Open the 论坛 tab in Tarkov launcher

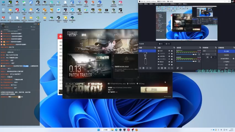point(131,35)
